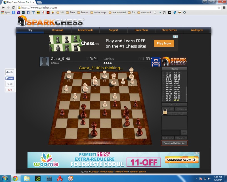The height and width of the screenshot is (182, 227).
Task: Click the Export PGN button
Action: coord(181,109)
